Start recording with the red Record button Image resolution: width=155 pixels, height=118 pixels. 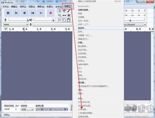pos(51,13)
